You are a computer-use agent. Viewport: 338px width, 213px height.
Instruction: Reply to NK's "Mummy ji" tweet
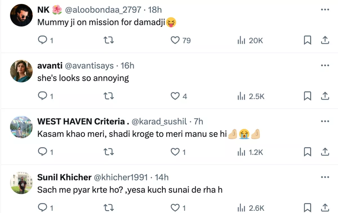click(42, 40)
